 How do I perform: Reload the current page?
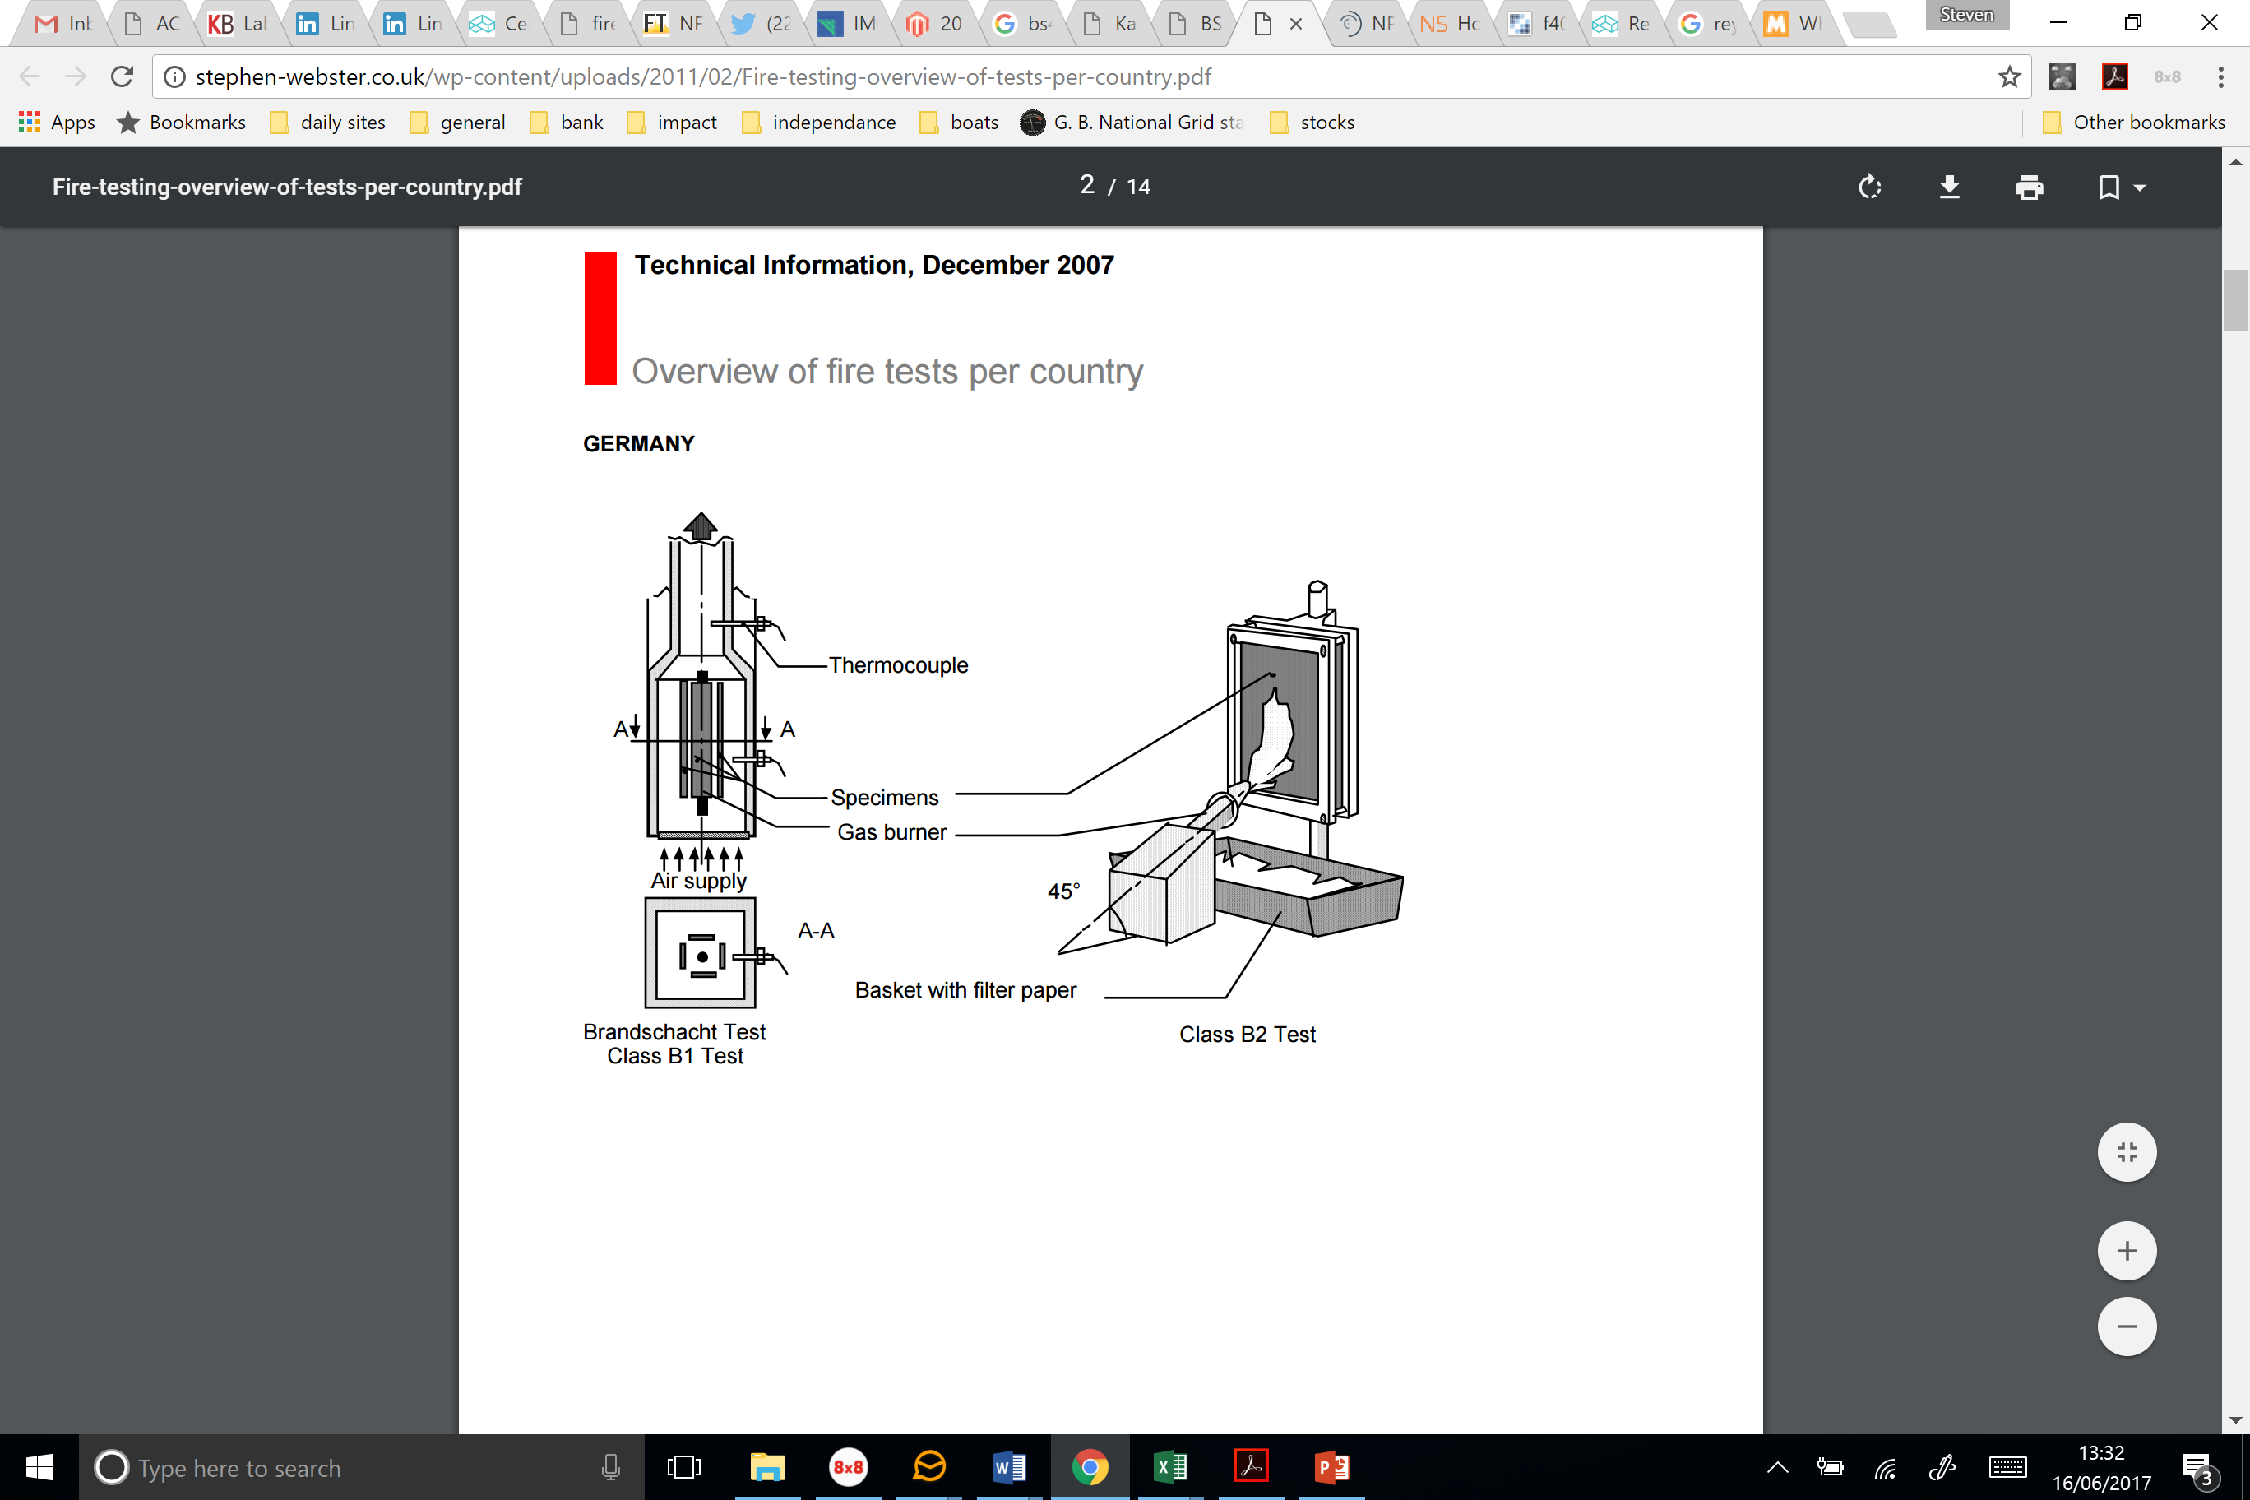point(122,76)
